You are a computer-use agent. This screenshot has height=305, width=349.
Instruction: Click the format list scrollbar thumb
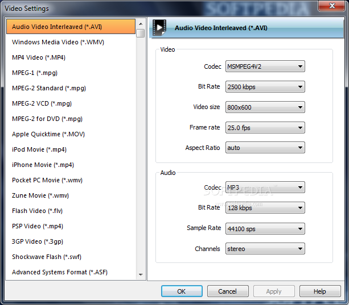(141, 33)
